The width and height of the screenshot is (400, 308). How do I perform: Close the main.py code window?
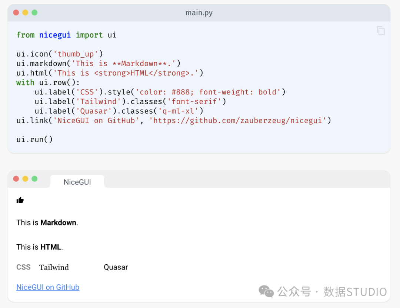[16, 13]
